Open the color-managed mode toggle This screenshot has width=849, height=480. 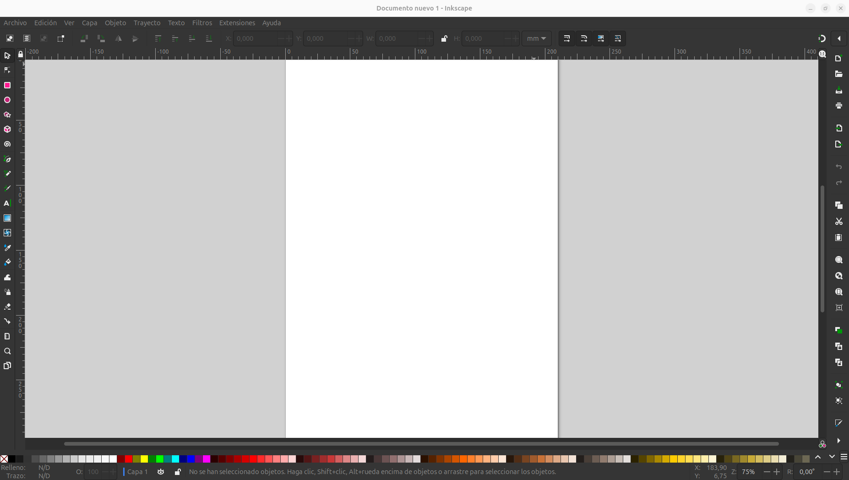pos(822,444)
